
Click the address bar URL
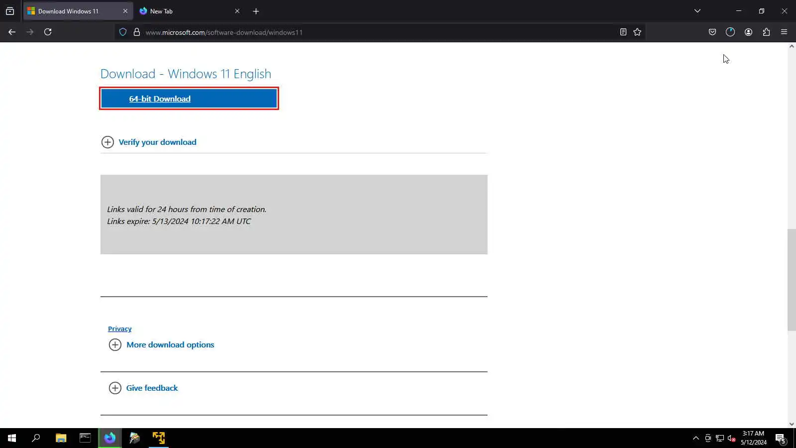click(x=224, y=32)
